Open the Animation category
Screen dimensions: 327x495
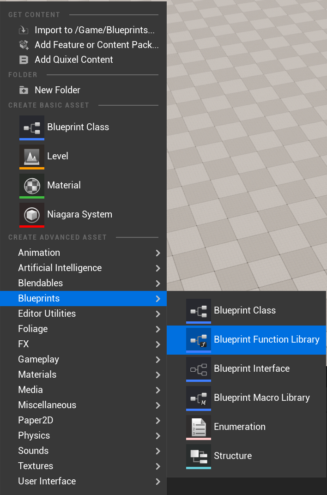click(x=83, y=253)
